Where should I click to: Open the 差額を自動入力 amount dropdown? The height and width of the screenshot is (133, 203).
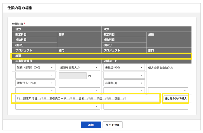(x=79, y=68)
